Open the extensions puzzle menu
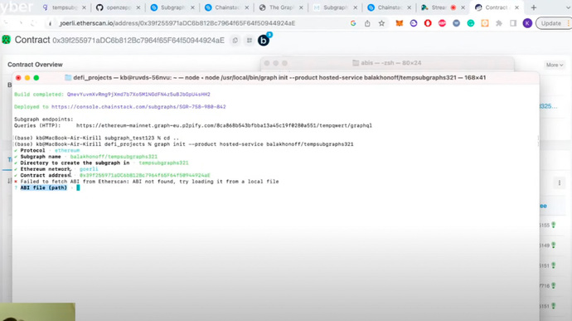The width and height of the screenshot is (572, 321). [499, 23]
